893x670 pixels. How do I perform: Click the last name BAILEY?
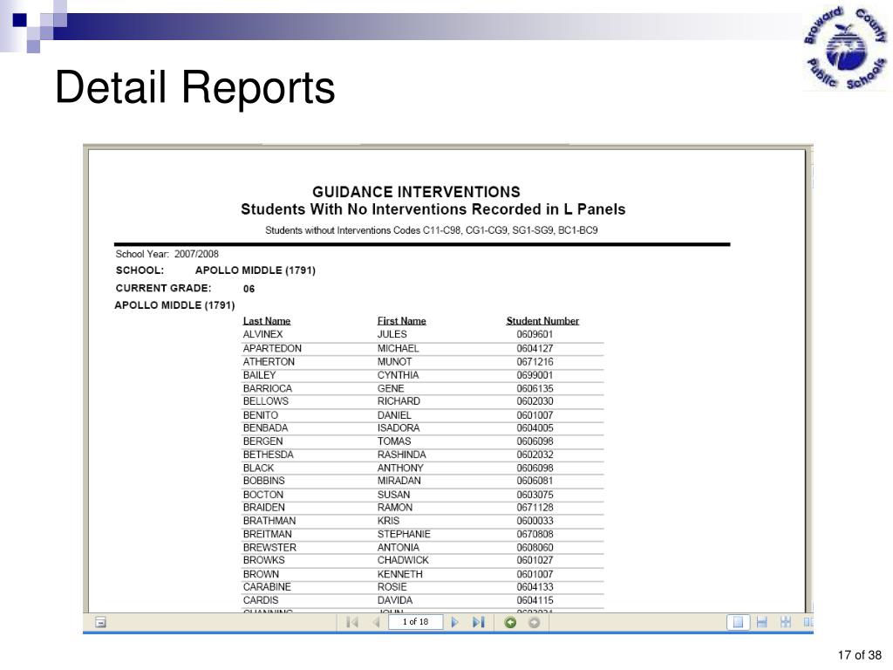tap(259, 375)
